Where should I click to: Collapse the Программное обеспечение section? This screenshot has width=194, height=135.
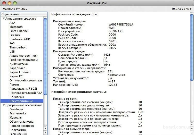coord(4,105)
